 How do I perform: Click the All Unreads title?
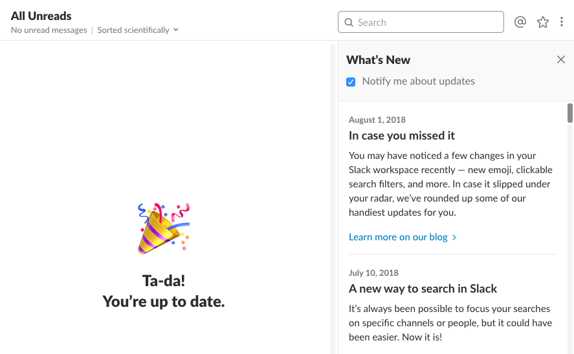41,16
